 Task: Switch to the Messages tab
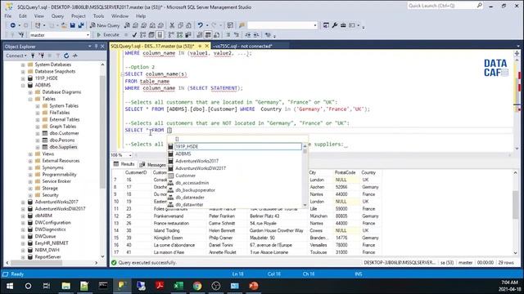(153, 165)
